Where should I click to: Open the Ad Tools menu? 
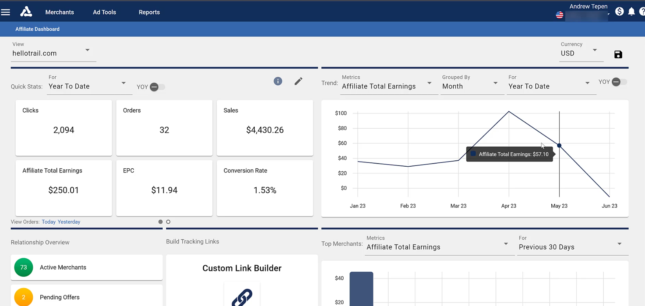point(104,12)
